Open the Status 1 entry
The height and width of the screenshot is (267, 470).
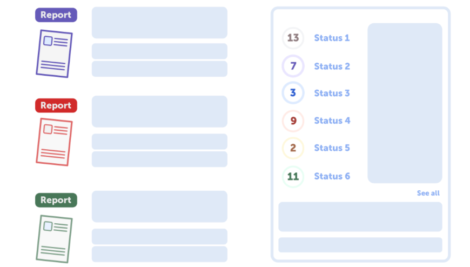[332, 38]
